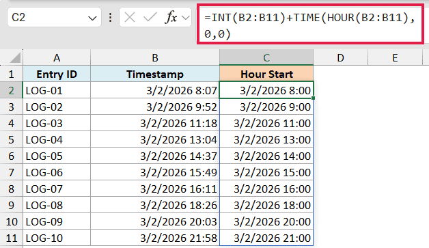Select Hour Start cell 3/2/2026 20:00
Image resolution: width=429 pixels, height=248 pixels.
tap(266, 222)
